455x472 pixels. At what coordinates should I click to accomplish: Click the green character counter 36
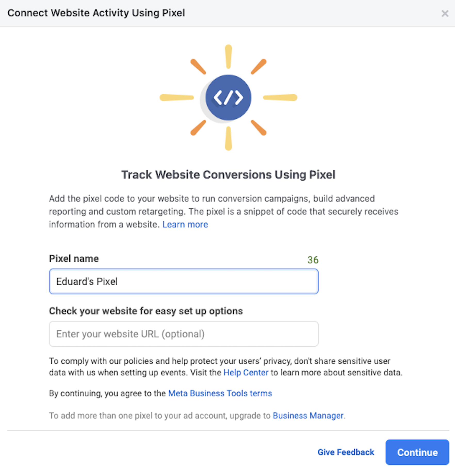313,260
